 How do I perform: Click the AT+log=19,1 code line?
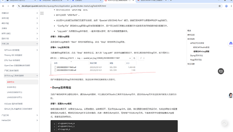pyautogui.click(x=64, y=129)
